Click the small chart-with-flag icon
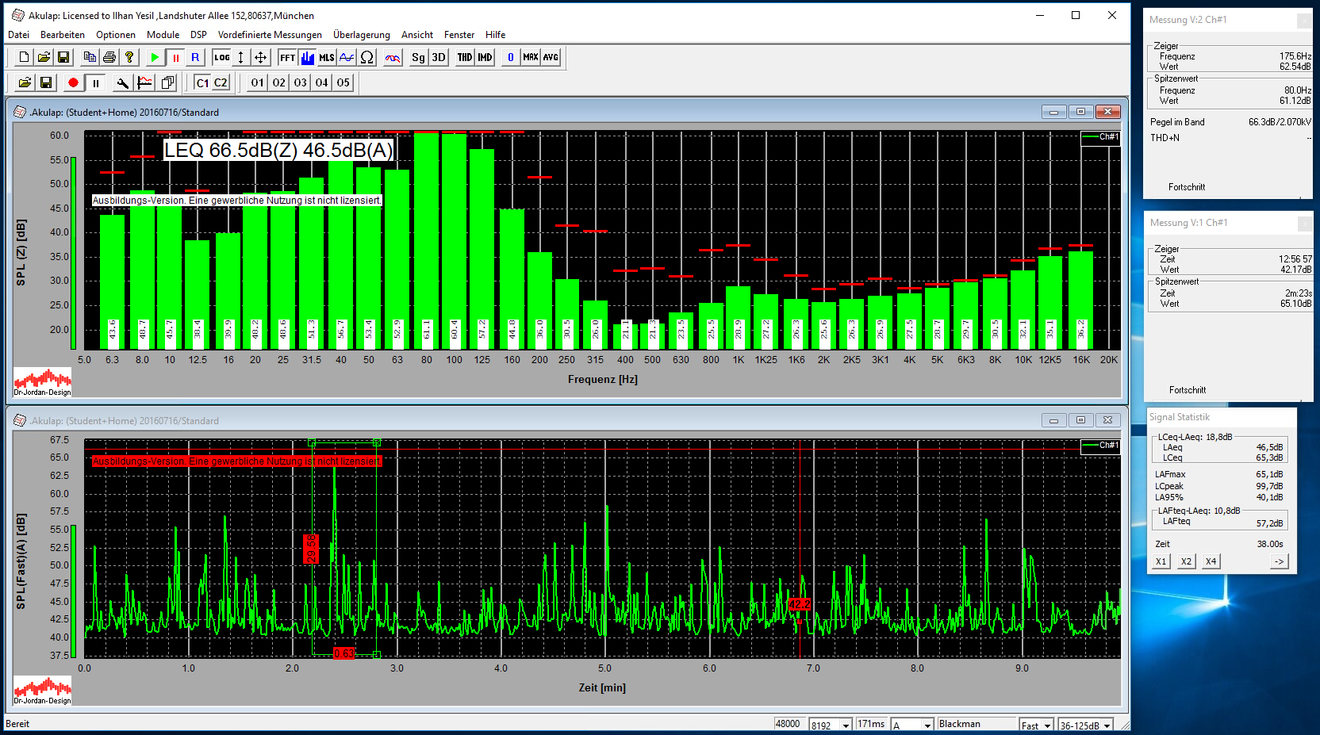This screenshot has height=735, width=1320. tap(144, 82)
